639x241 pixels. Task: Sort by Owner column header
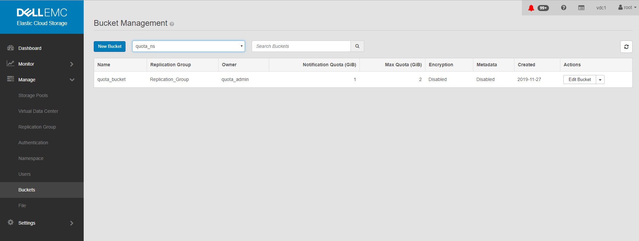[x=229, y=65]
